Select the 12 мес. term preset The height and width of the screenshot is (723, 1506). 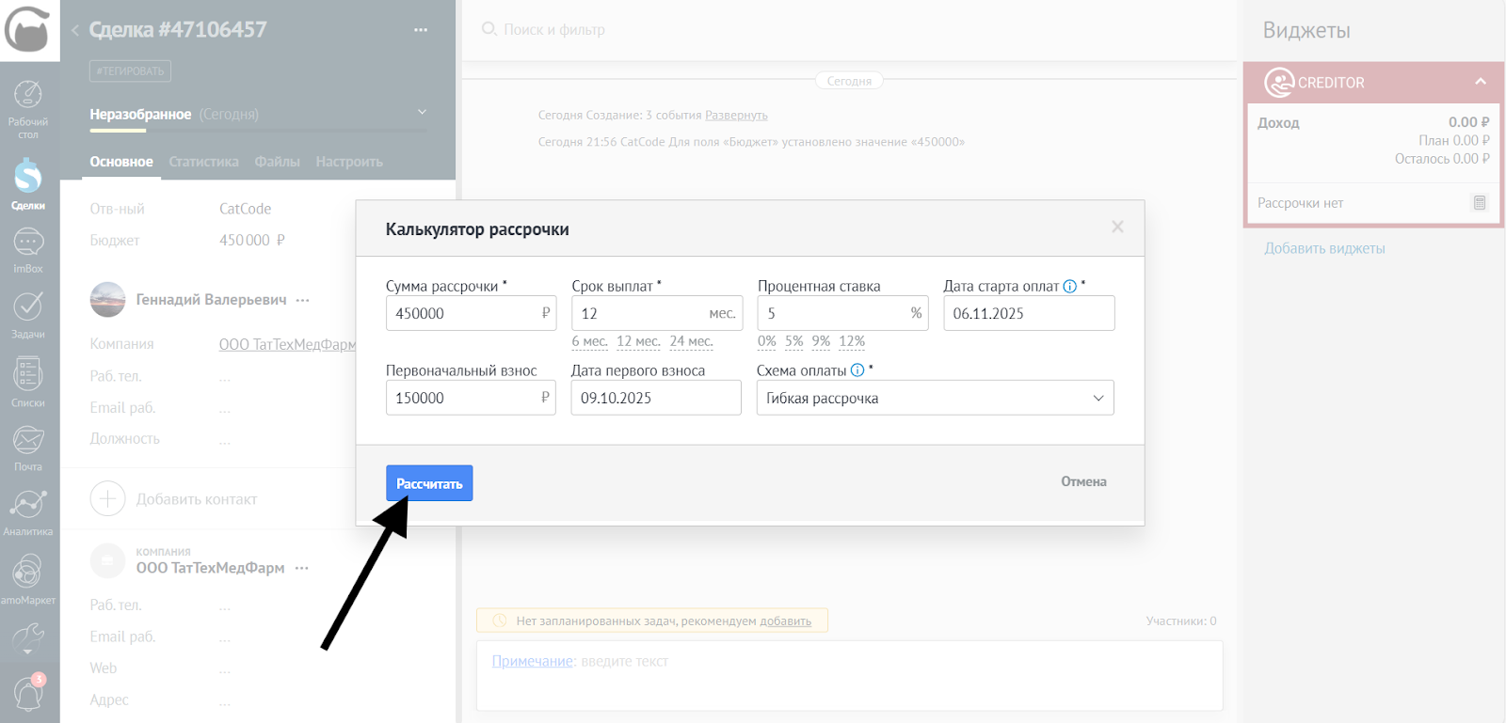click(x=638, y=341)
